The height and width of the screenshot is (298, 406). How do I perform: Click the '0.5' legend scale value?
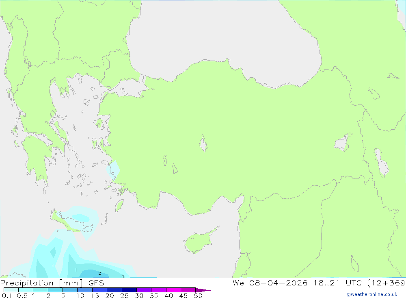pos(22,296)
